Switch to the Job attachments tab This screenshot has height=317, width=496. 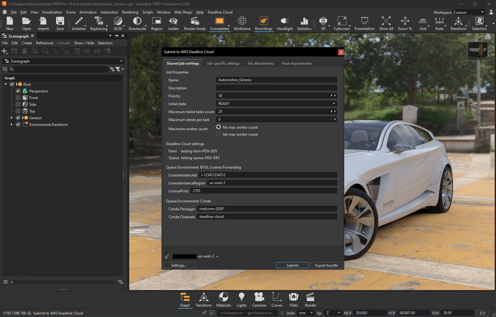[x=260, y=63]
